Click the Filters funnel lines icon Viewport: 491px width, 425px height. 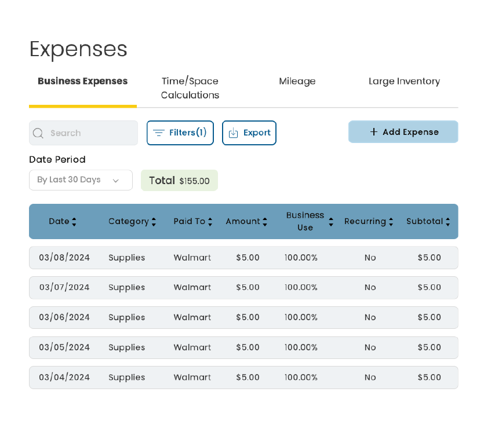point(158,133)
